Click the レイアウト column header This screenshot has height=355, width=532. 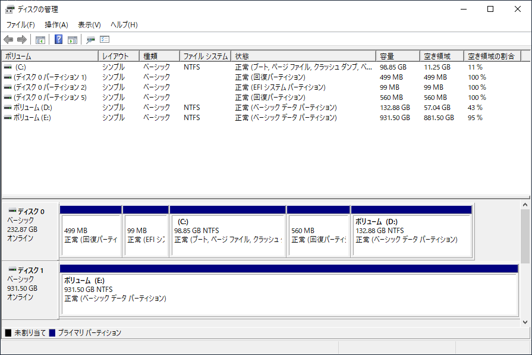click(119, 56)
